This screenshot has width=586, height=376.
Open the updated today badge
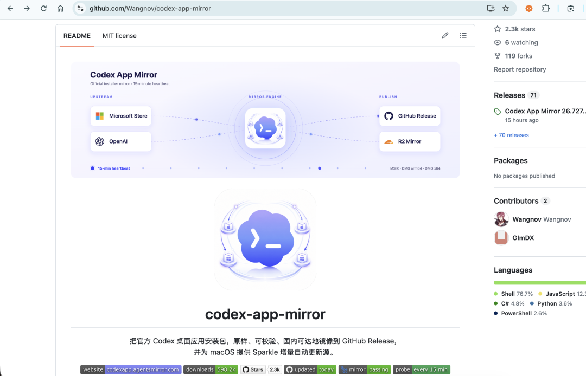click(x=310, y=369)
